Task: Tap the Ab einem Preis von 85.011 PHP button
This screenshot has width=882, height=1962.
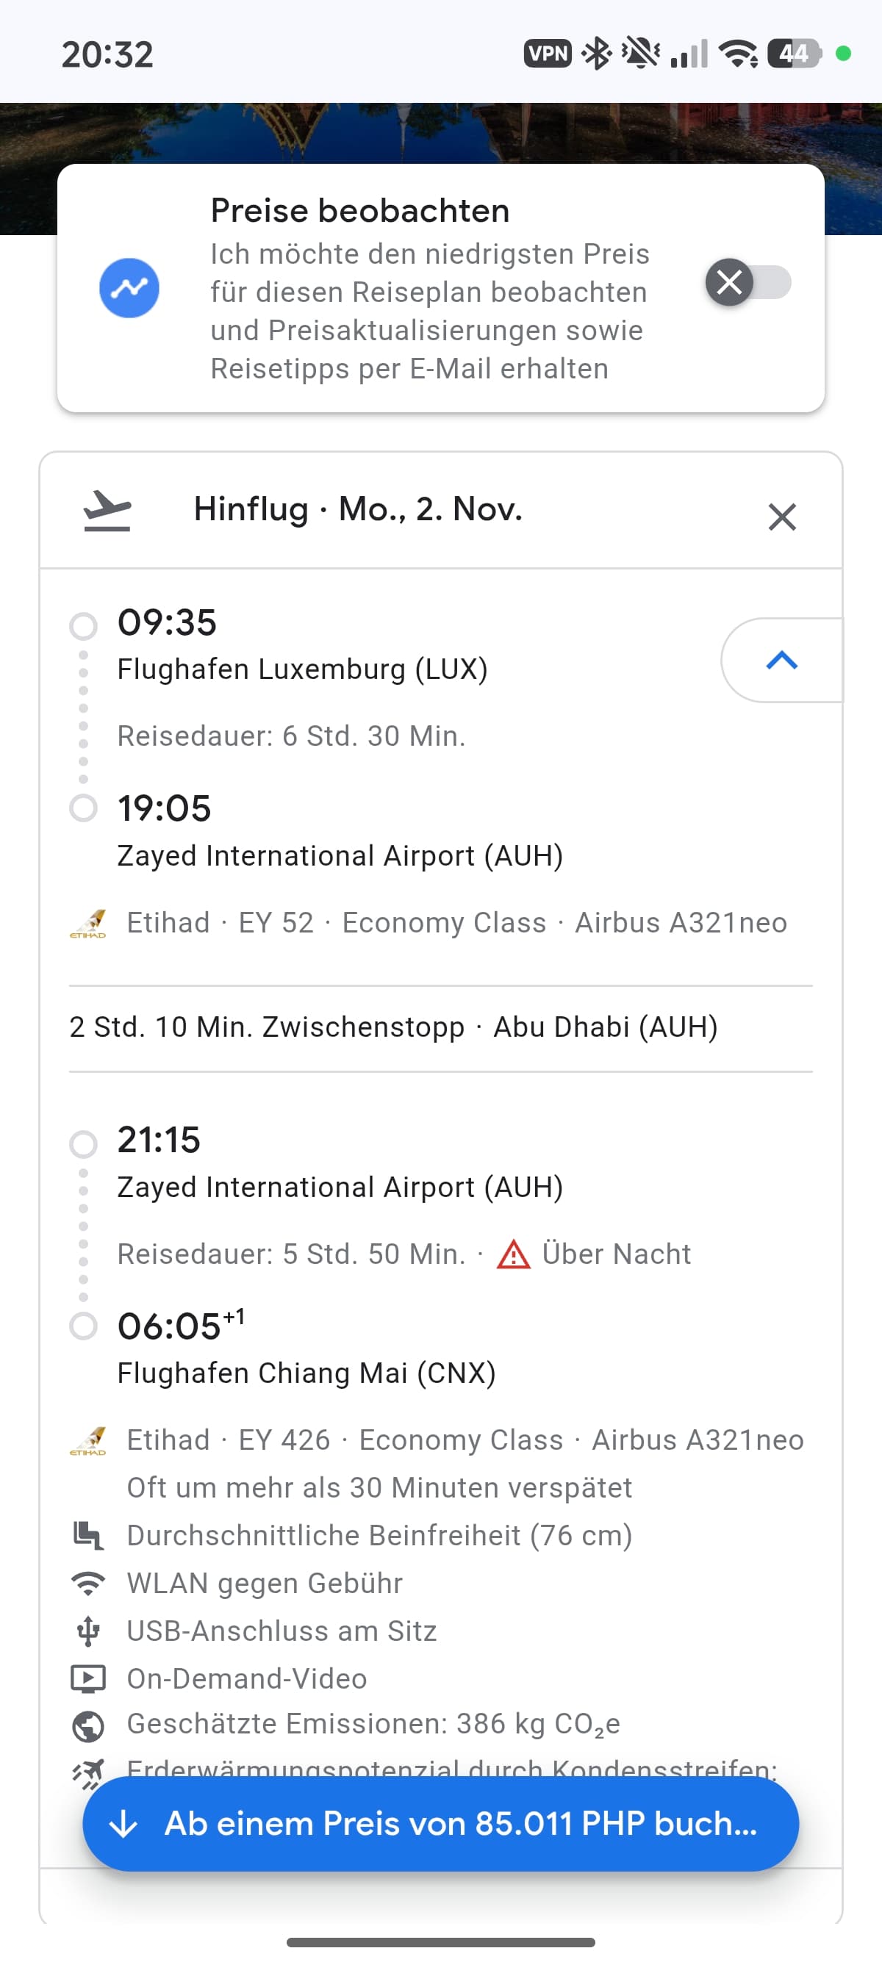Action: pyautogui.click(x=440, y=1824)
